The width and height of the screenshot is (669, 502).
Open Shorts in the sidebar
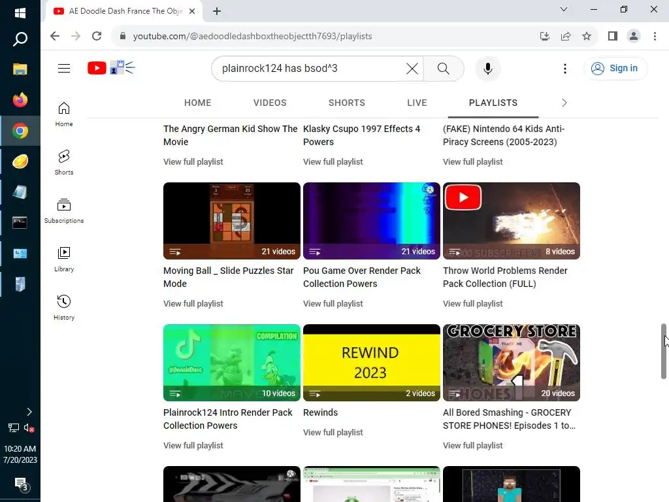(x=64, y=162)
